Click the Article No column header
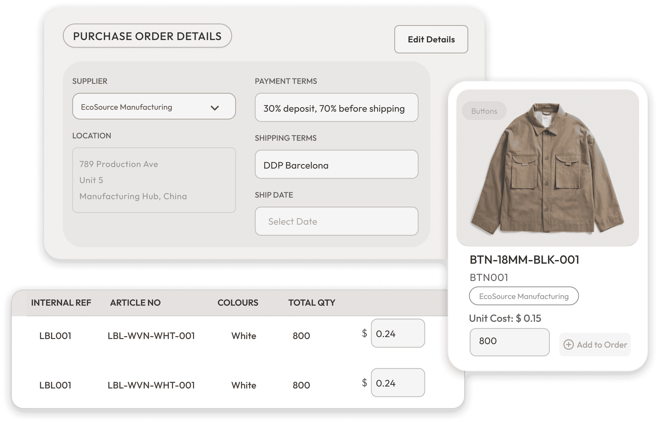 (x=135, y=303)
